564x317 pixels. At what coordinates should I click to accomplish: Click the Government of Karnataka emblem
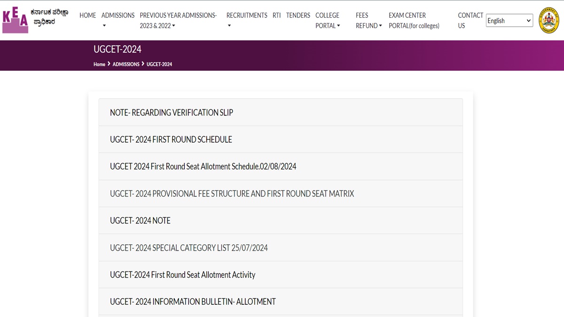click(548, 20)
